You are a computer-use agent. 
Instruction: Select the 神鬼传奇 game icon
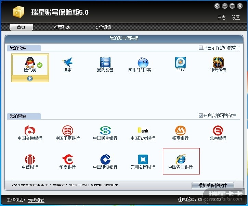click(x=218, y=62)
